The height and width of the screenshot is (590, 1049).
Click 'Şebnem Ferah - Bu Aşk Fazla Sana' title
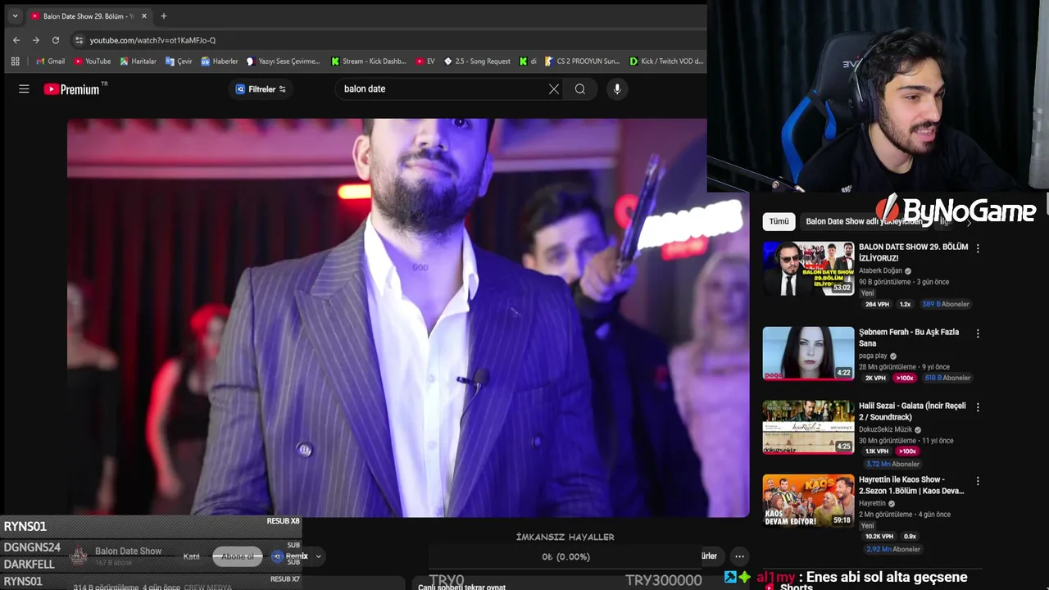909,338
